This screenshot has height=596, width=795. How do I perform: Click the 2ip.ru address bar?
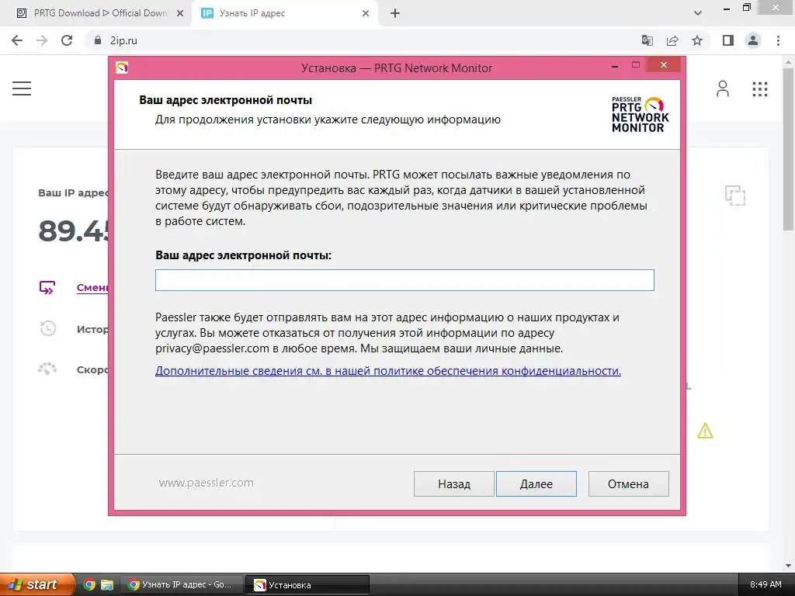365,40
